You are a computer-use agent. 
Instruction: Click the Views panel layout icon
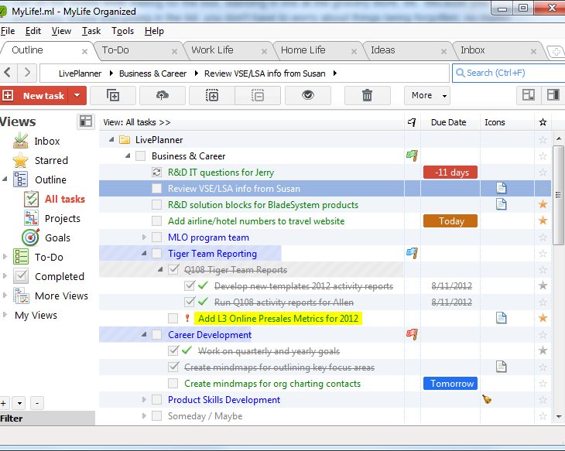point(86,121)
